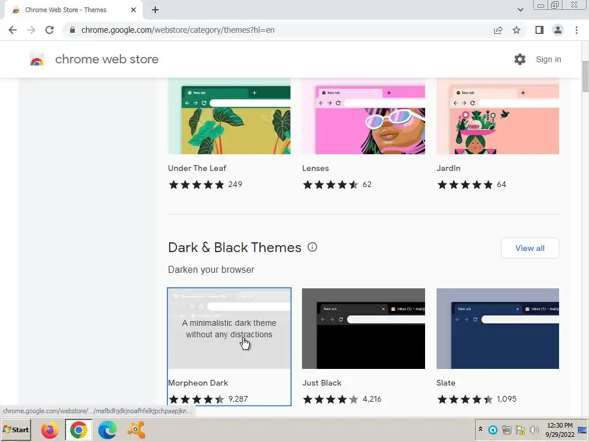Close the Chrome Web Store - Themes tab

point(133,10)
